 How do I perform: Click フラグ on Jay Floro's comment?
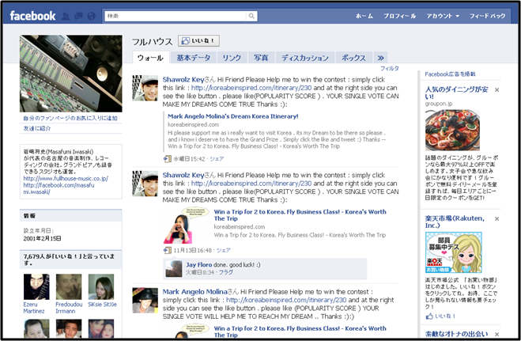(226, 272)
